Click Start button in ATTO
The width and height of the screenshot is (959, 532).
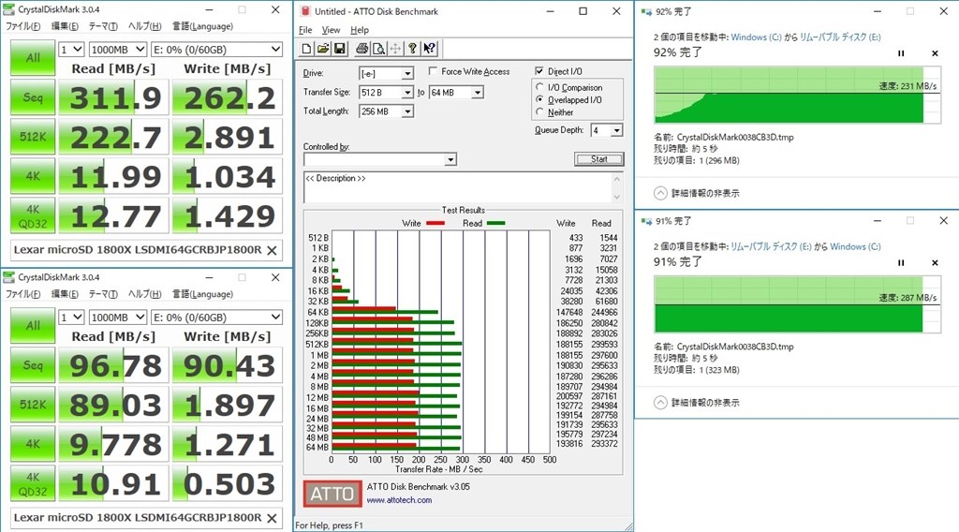[598, 159]
